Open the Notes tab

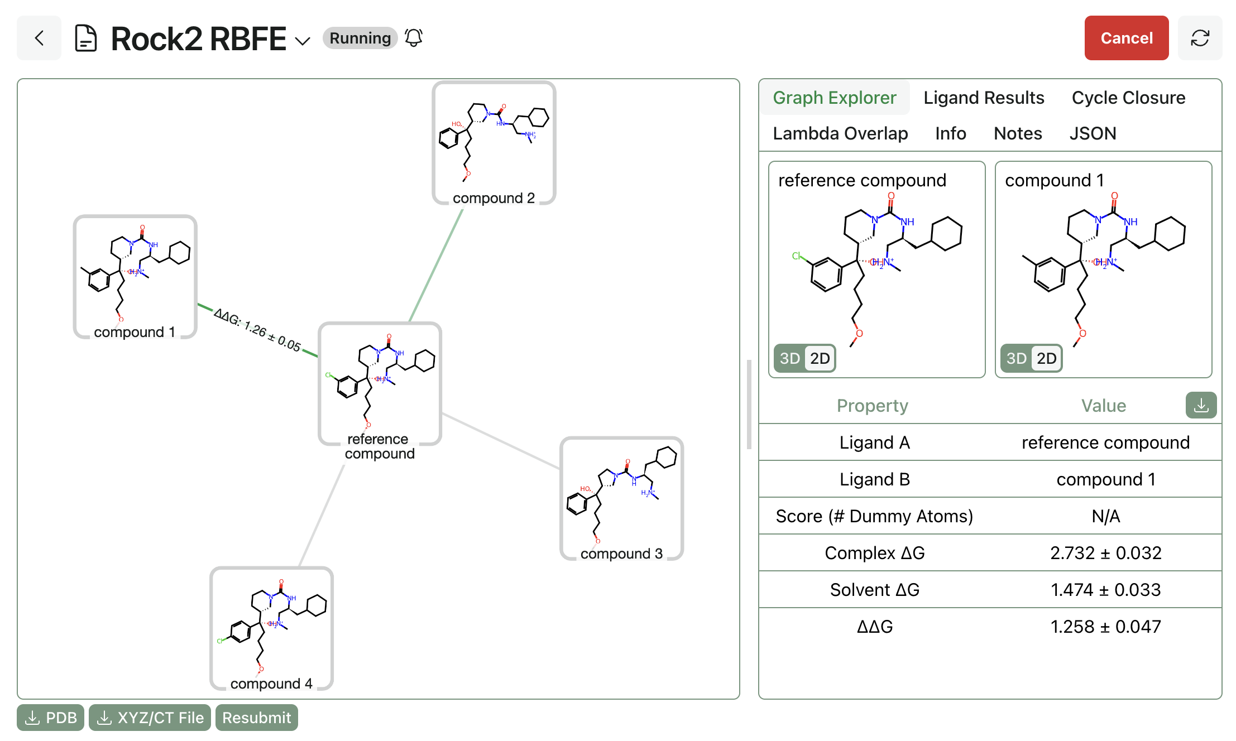(1017, 133)
